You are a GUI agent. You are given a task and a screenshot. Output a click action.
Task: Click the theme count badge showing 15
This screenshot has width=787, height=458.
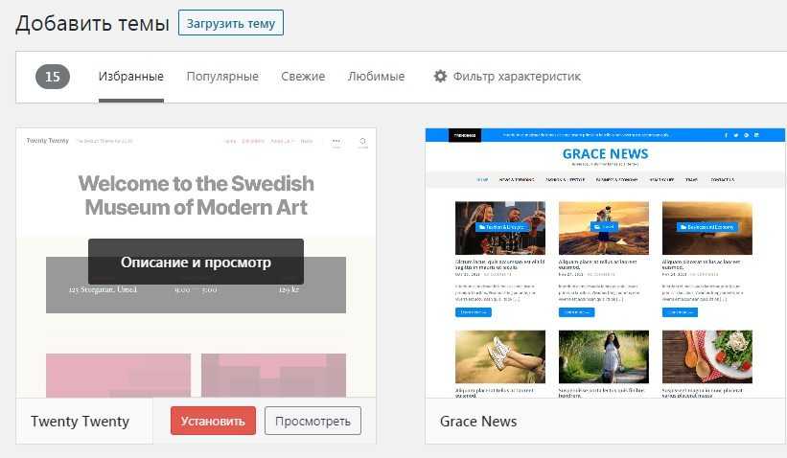(x=52, y=77)
